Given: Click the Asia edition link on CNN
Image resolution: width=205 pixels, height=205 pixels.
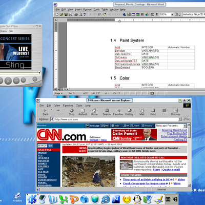Looking at the screenshot, I should [104, 140].
